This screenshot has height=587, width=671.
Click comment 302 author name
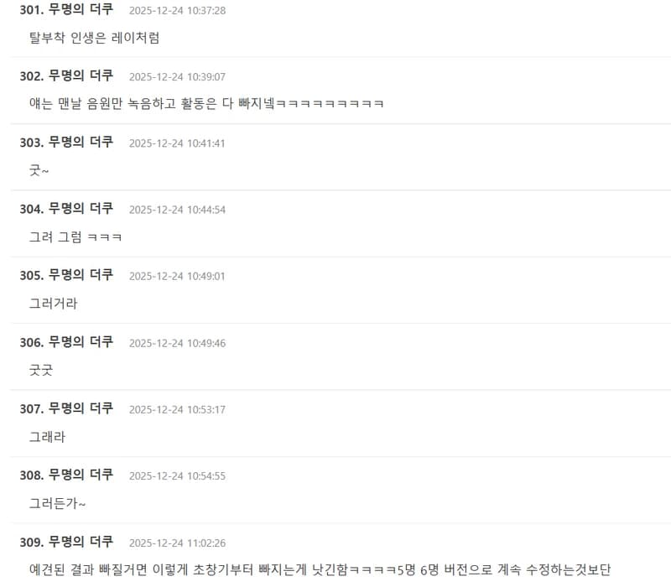click(x=81, y=75)
